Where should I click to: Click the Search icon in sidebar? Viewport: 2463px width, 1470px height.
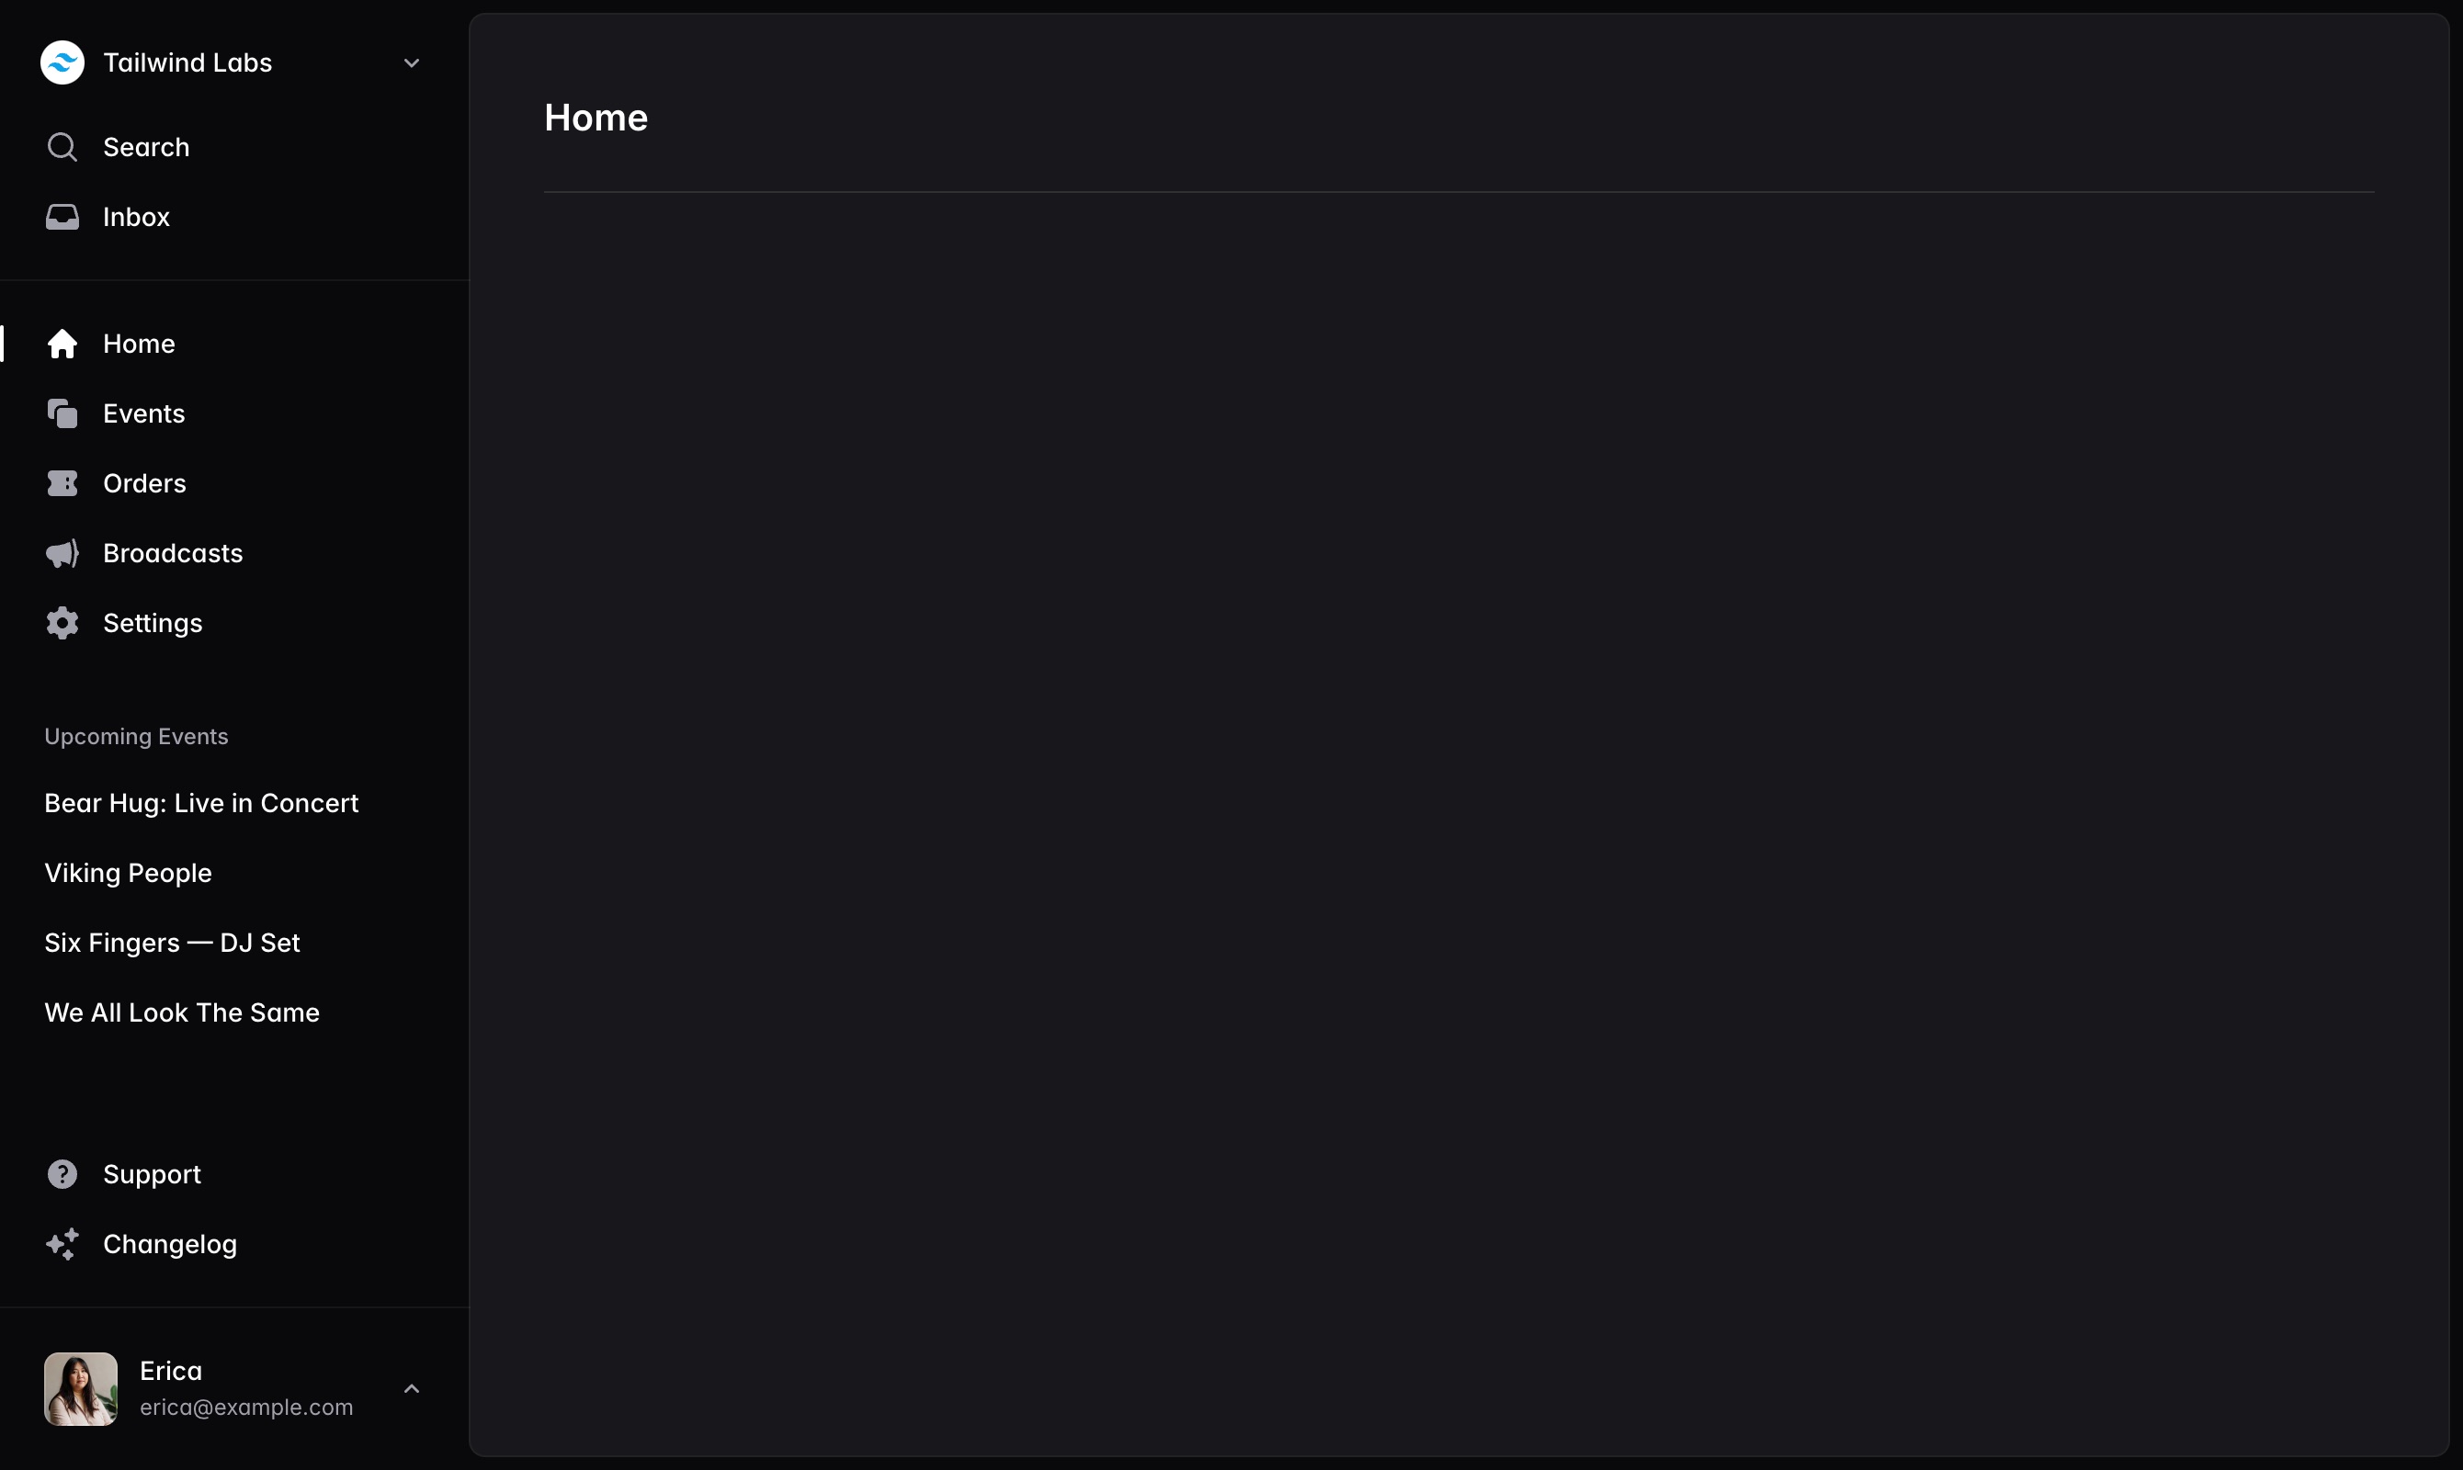62,147
